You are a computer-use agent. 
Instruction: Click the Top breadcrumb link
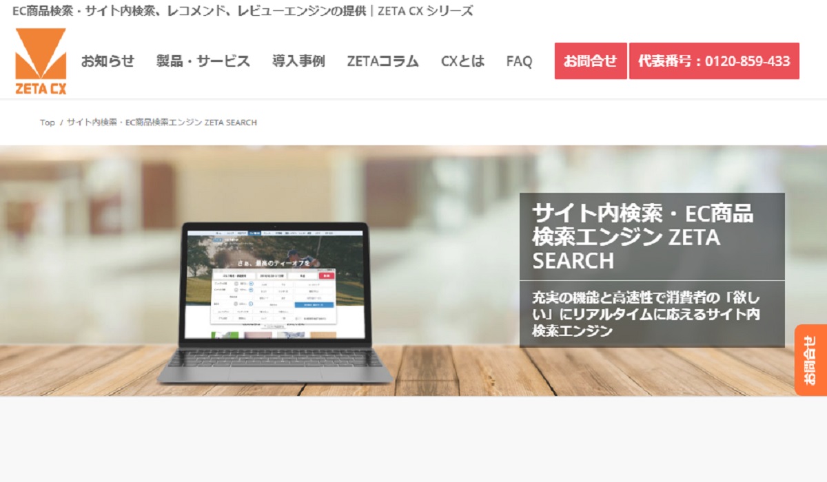pos(47,123)
